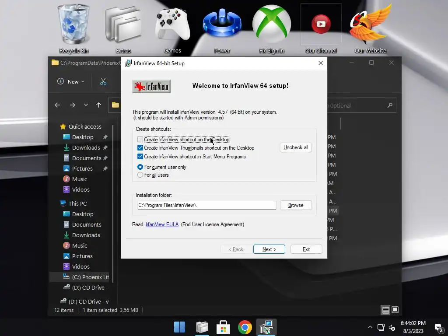Image resolution: width=448 pixels, height=336 pixels.
Task: Go forward in File Explorer navigation
Action: (x=73, y=105)
